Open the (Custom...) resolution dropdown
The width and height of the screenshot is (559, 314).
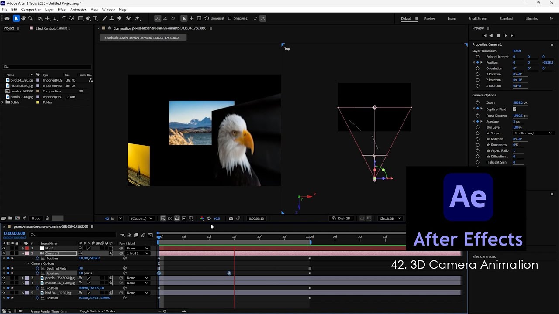click(142, 218)
